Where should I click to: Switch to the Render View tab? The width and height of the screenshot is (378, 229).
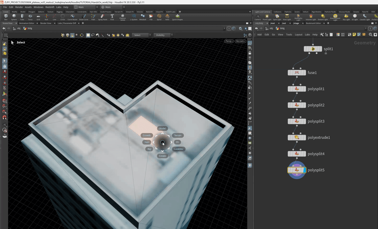click(46, 23)
